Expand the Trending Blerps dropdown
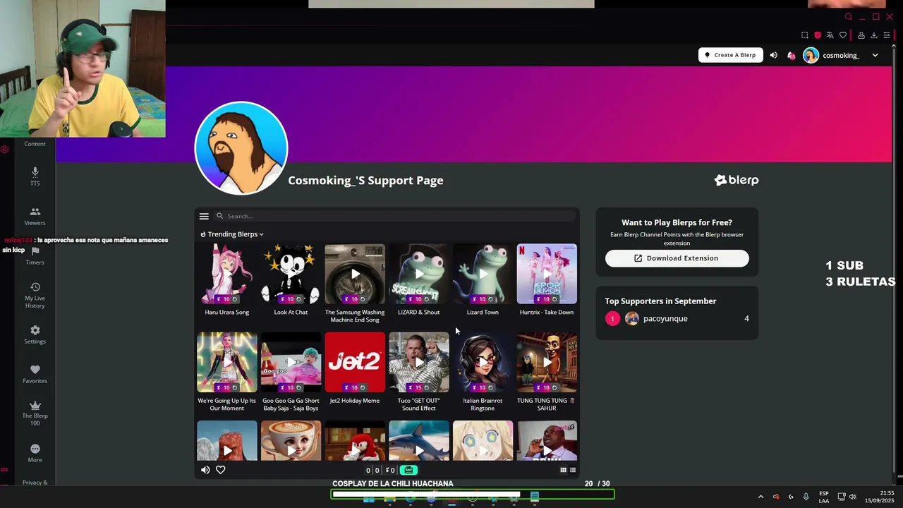This screenshot has width=903, height=508. (x=232, y=234)
